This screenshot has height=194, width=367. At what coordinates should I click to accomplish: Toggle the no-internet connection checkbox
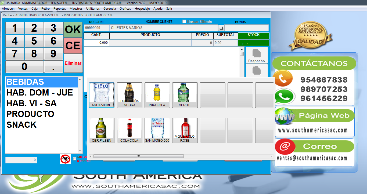pos(74,159)
